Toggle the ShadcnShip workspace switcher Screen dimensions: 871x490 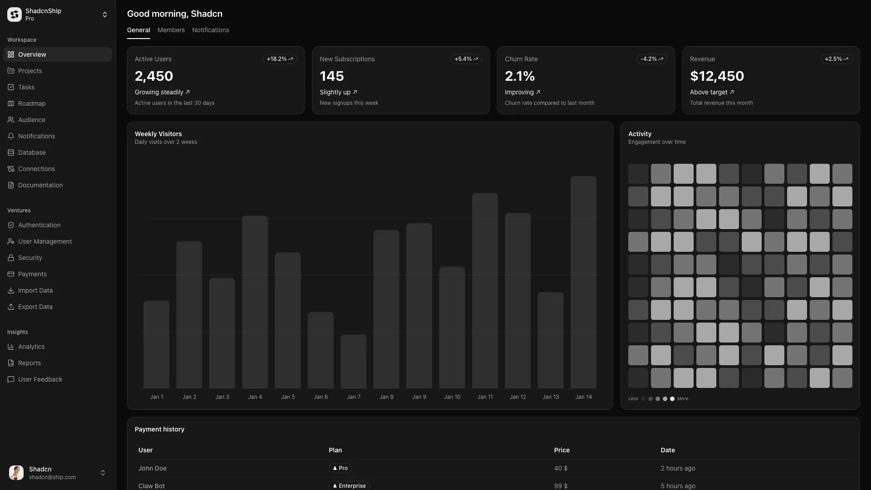pyautogui.click(x=104, y=14)
